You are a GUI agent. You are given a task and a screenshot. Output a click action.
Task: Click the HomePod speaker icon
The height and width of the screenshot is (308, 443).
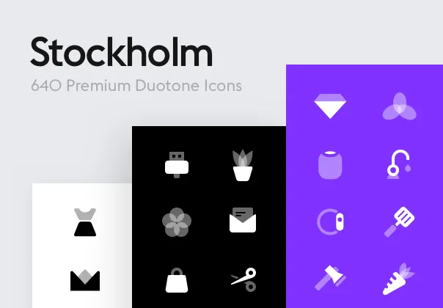(x=330, y=165)
